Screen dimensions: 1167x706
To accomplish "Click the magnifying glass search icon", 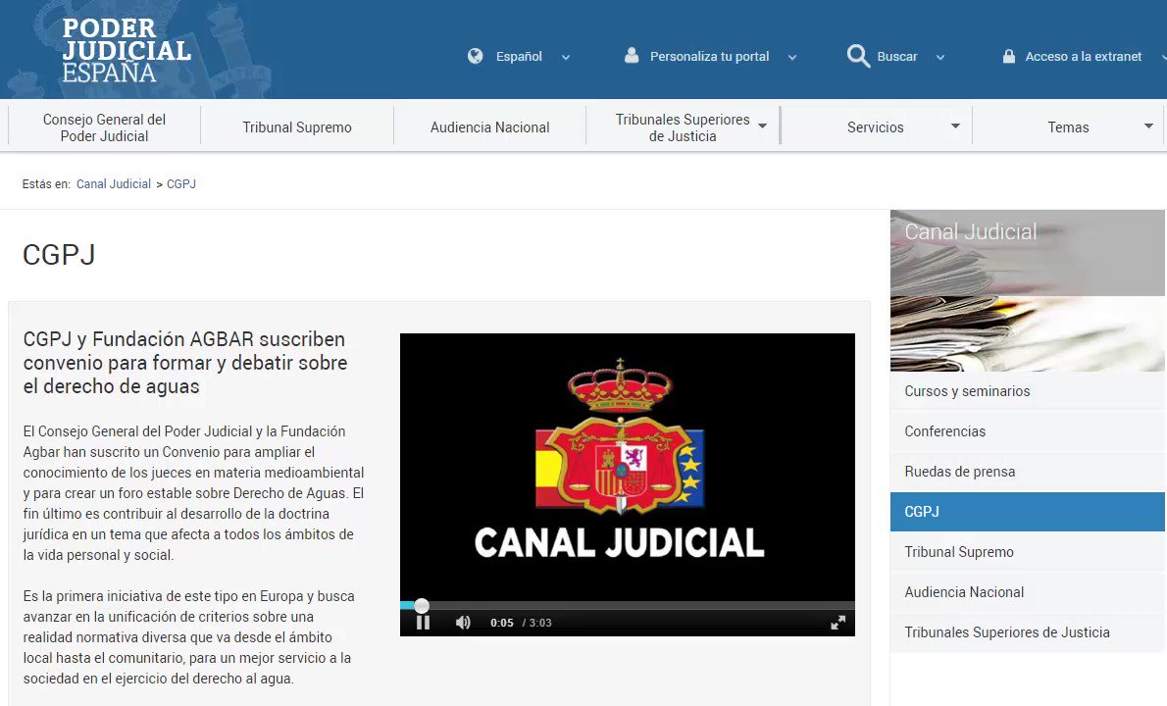I will 858,56.
